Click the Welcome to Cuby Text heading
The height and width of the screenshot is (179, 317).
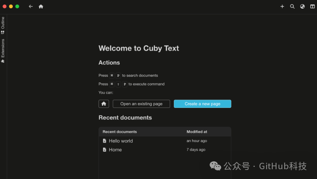pyautogui.click(x=139, y=48)
